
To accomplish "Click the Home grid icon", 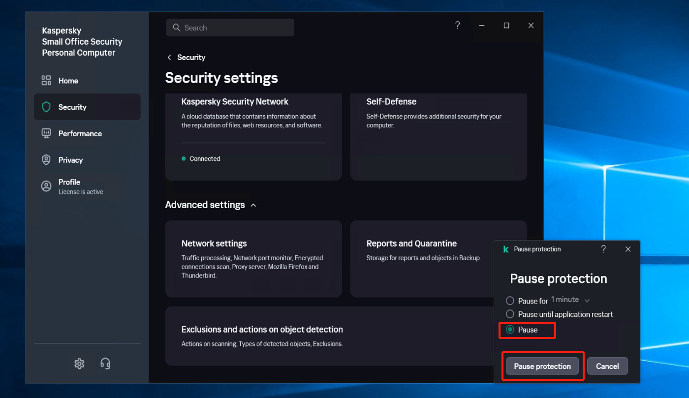I will point(46,81).
